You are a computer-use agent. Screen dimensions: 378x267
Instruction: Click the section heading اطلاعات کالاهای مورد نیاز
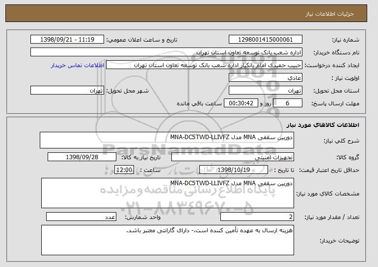pyautogui.click(x=323, y=125)
